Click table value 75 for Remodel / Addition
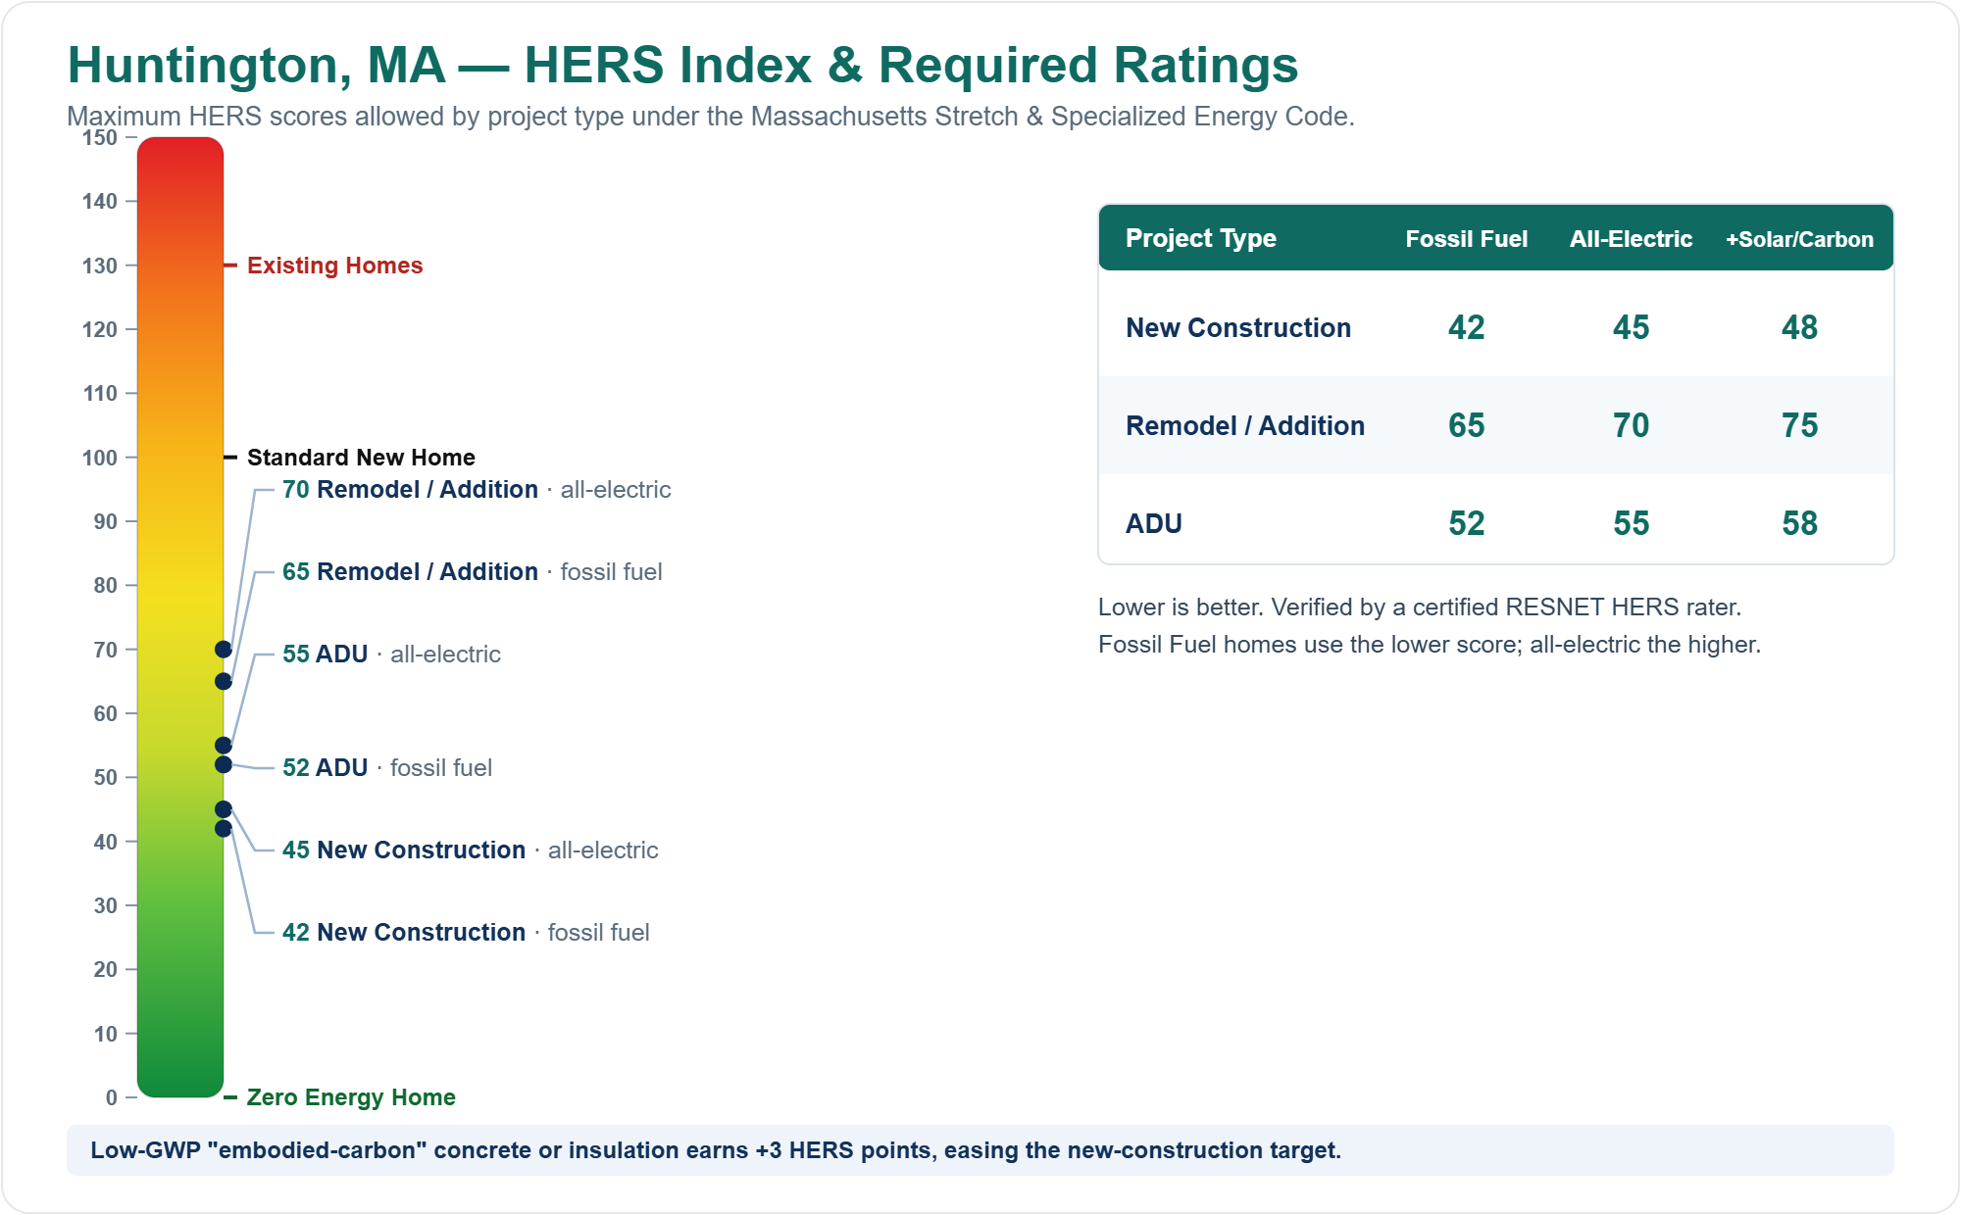Screen dimensions: 1961x1215 (x=1800, y=425)
